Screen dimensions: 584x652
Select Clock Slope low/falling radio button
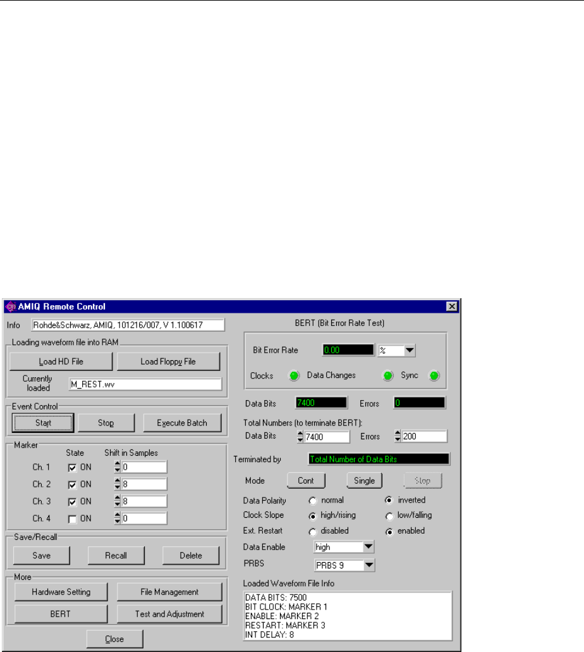tap(389, 516)
